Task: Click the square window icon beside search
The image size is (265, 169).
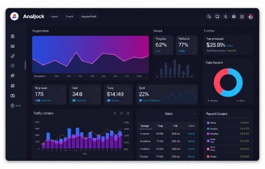Action: point(217,17)
